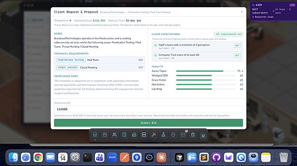
Task: Launch Zoom from the dock
Action: [x=112, y=157]
